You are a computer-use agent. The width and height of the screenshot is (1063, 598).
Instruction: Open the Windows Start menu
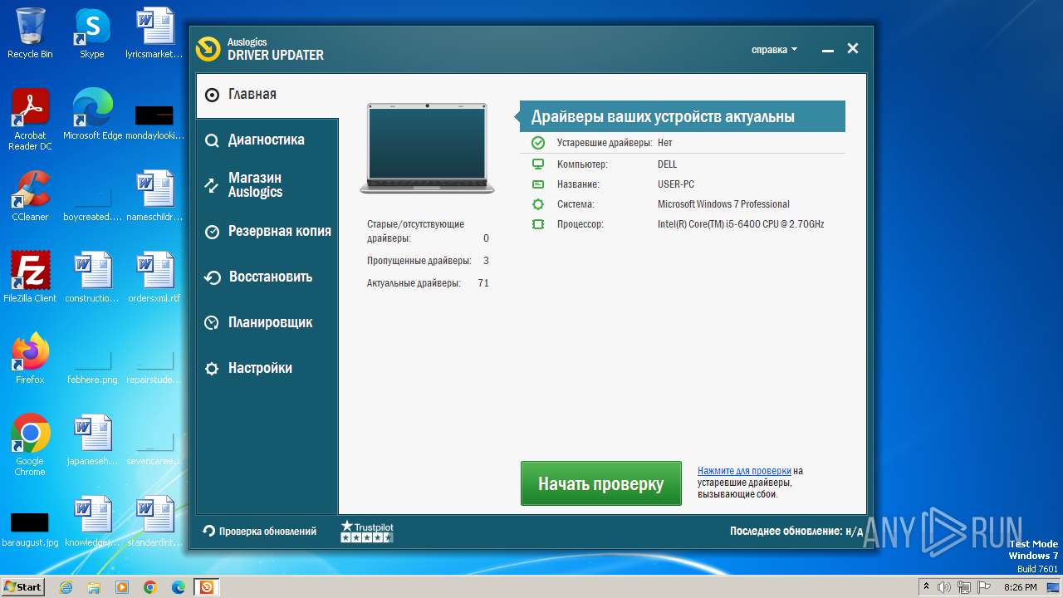pyautogui.click(x=22, y=586)
